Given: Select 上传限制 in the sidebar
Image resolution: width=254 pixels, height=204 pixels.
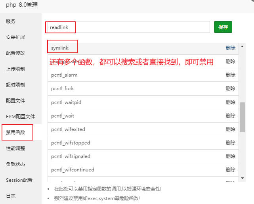Looking at the screenshot, I should click(x=15, y=69).
